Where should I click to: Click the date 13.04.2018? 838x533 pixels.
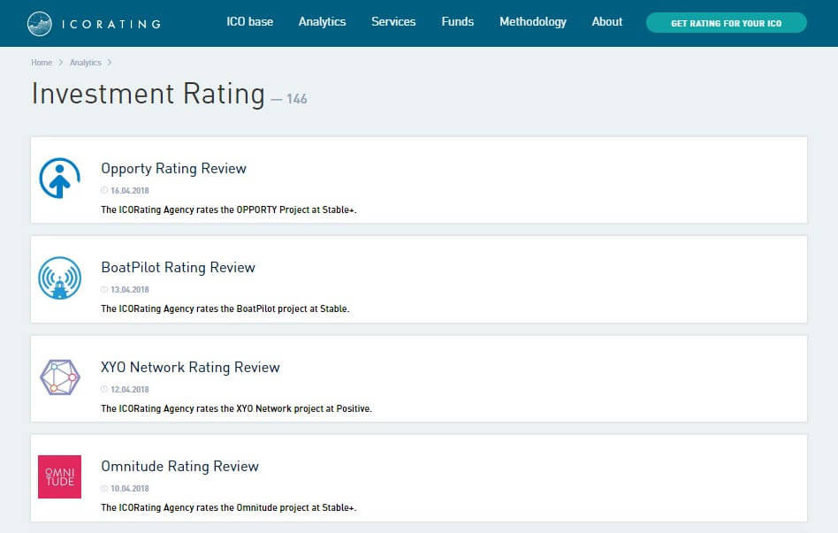[x=130, y=290]
